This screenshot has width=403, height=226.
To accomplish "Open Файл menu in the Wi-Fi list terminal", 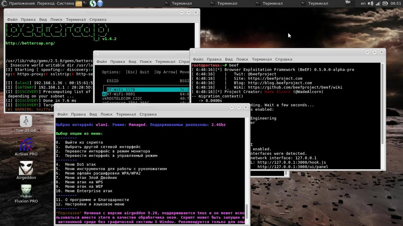I will [x=102, y=62].
